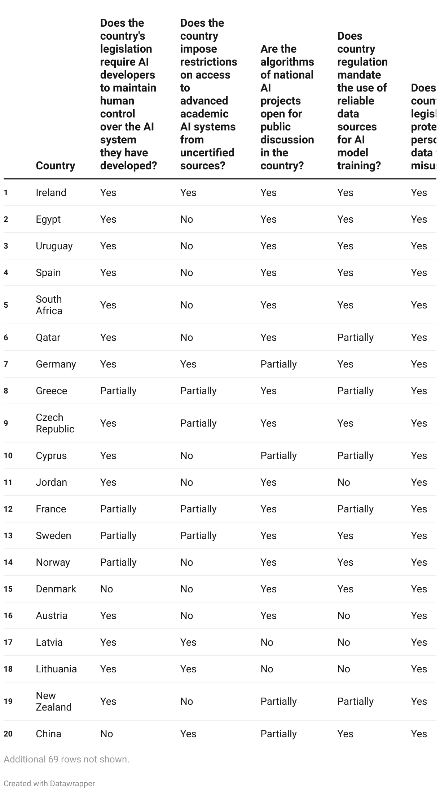The width and height of the screenshot is (440, 792).
Task: Click the Czech Republic country cell
Action: 55,423
